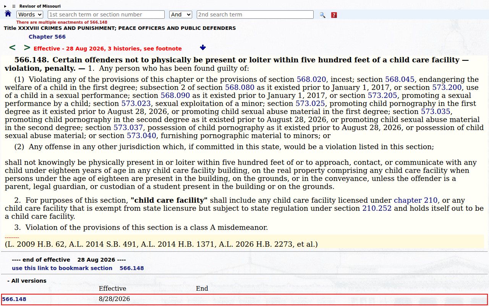Follow the 573.035 section link
Screen dimensions: 489x306
coord(436,112)
